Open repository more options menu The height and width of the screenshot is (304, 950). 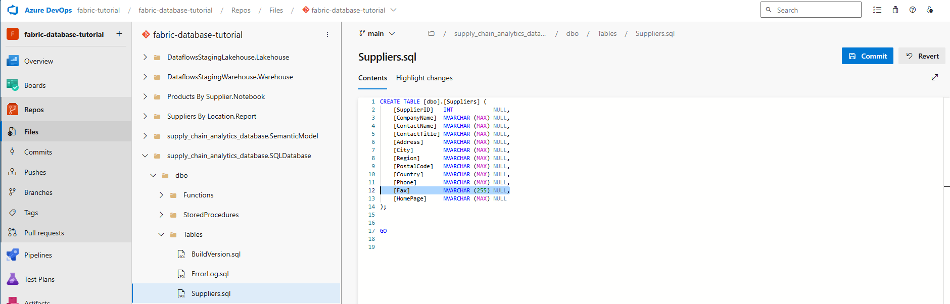coord(327,35)
